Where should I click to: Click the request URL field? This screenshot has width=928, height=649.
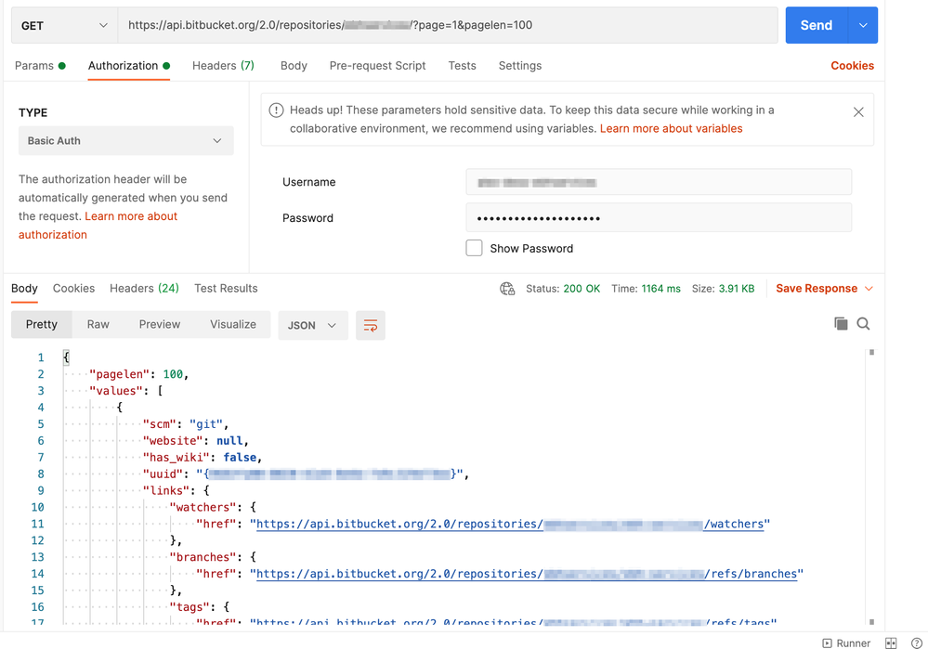coord(448,25)
